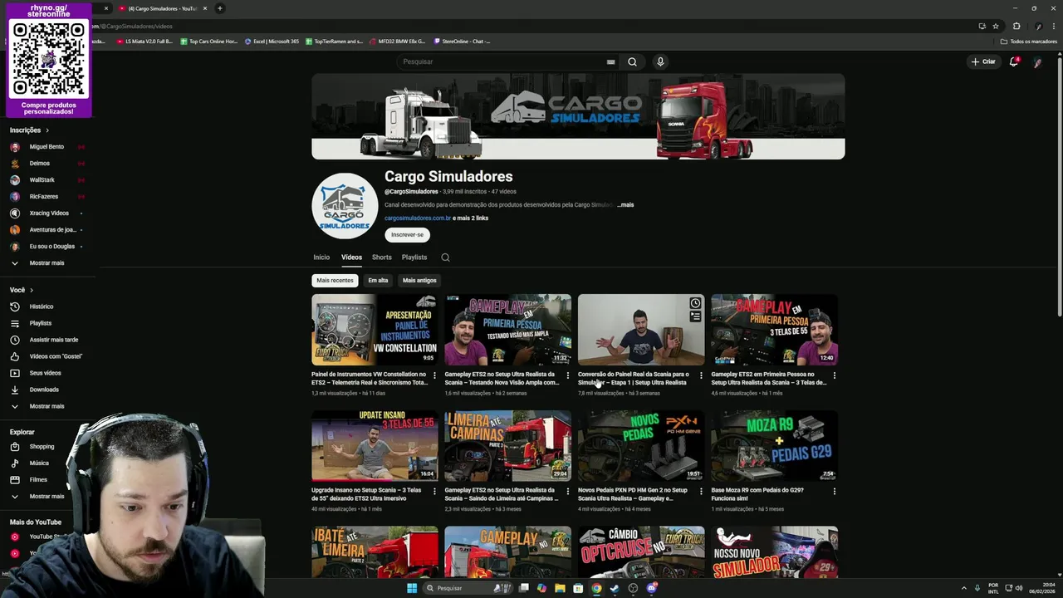1063x598 pixels.
Task: Select the Mais recentes filter chip
Action: [335, 280]
